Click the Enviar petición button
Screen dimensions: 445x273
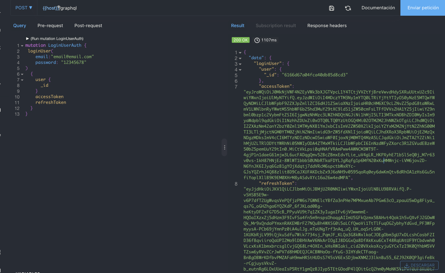coord(423,7)
